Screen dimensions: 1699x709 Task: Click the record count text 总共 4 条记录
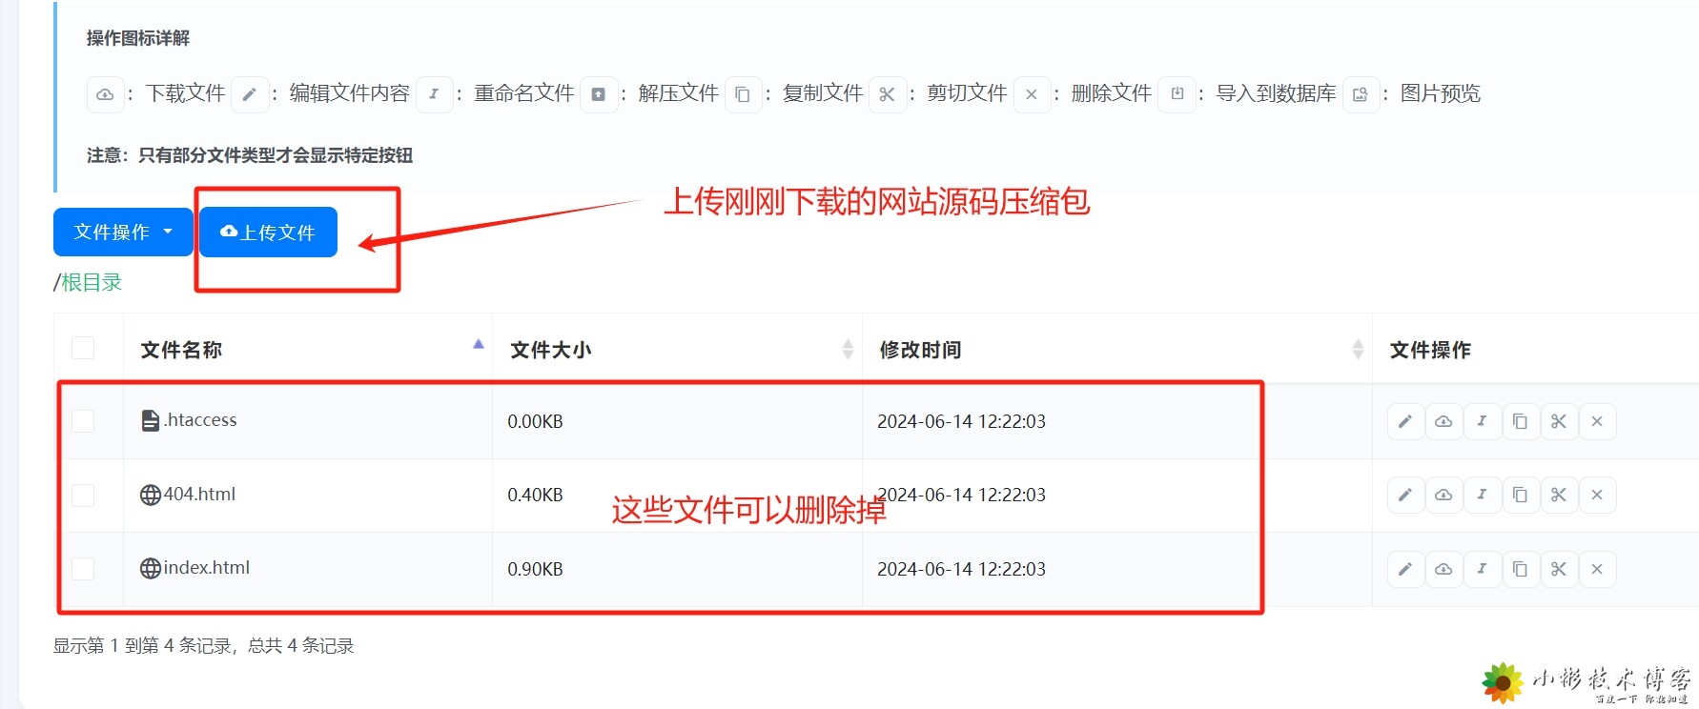point(301,646)
